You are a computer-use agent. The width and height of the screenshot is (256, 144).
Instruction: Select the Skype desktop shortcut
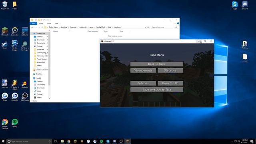click(235, 5)
